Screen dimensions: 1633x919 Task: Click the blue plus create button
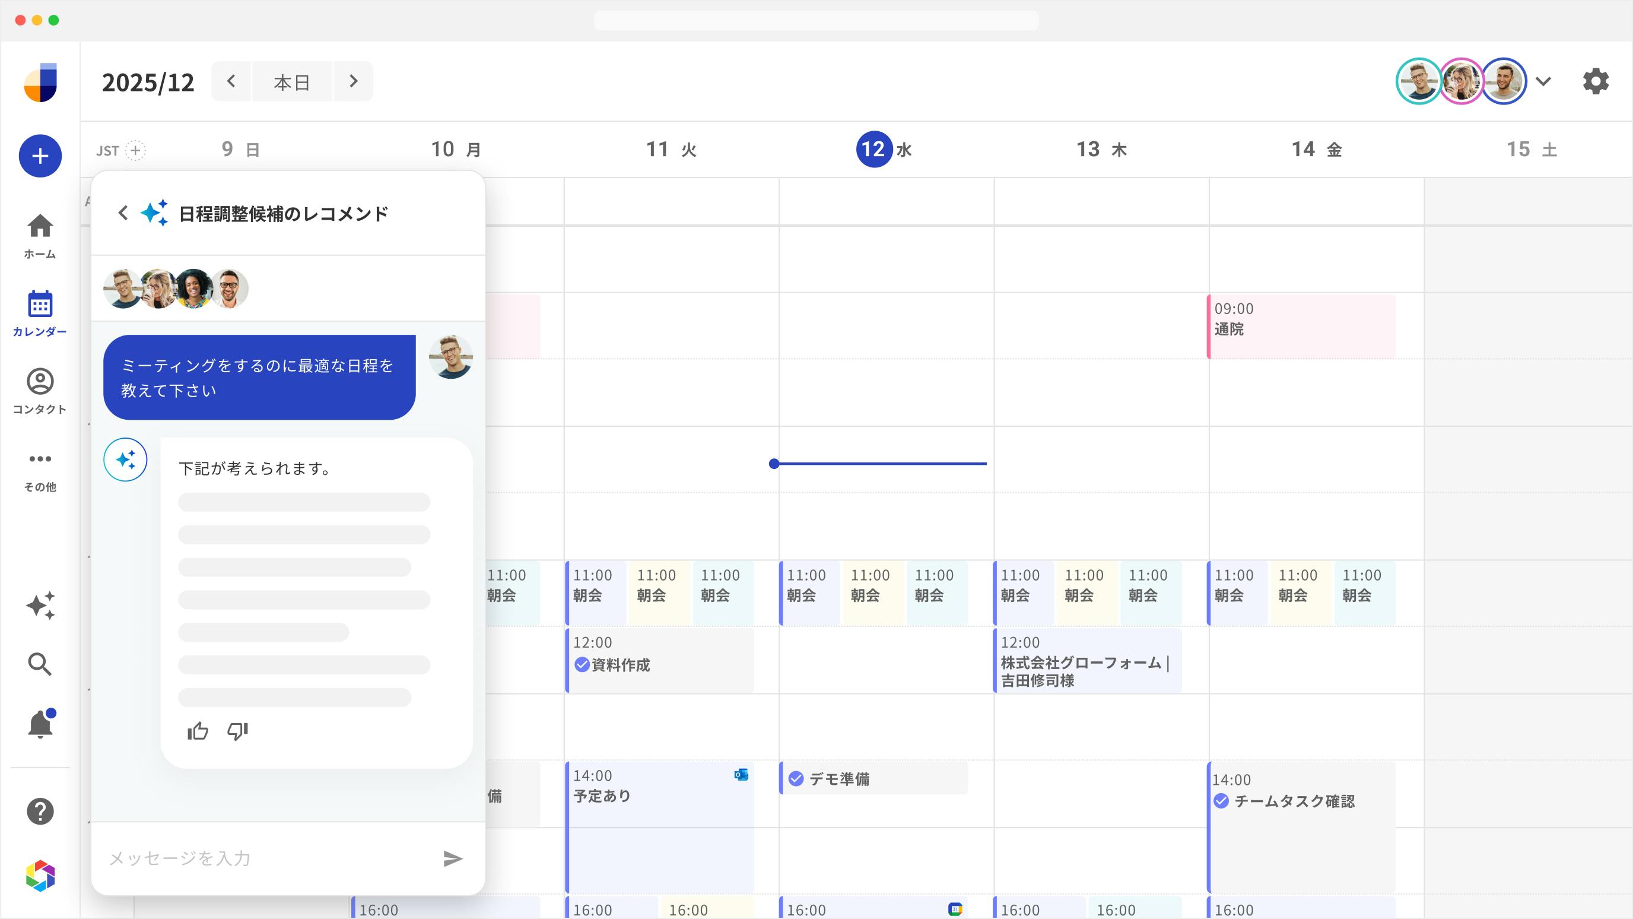(x=40, y=156)
